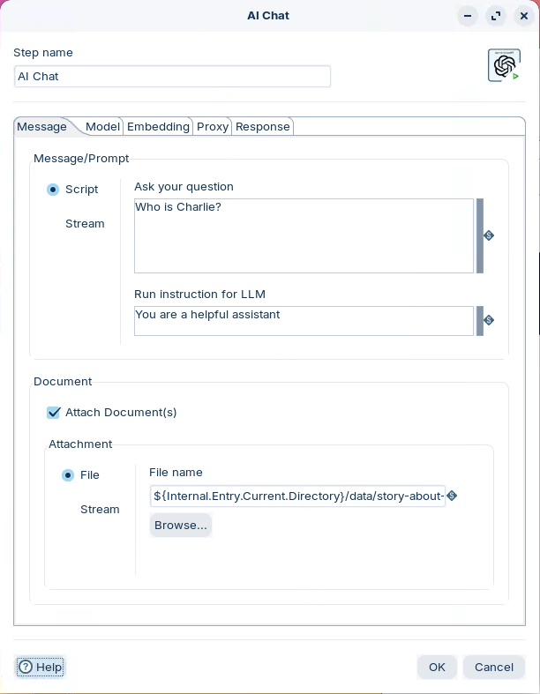Select the Script radio button
The image size is (540, 694).
tap(53, 190)
